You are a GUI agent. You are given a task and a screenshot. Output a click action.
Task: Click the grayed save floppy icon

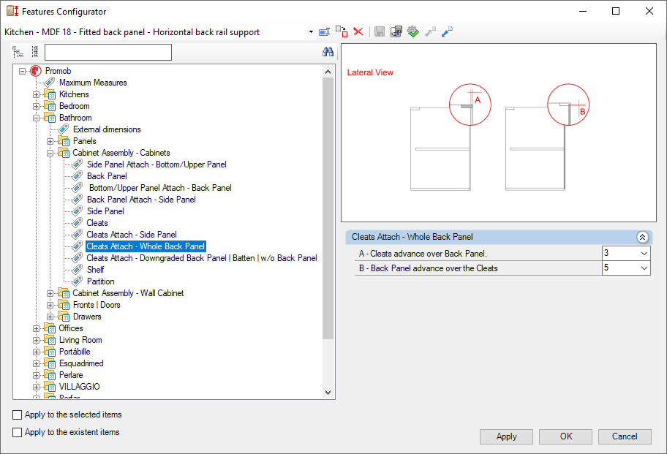point(380,31)
